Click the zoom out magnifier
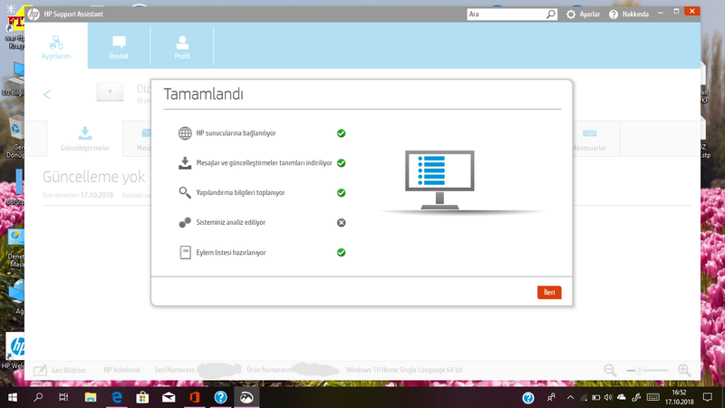This screenshot has width=725, height=408. (x=610, y=370)
